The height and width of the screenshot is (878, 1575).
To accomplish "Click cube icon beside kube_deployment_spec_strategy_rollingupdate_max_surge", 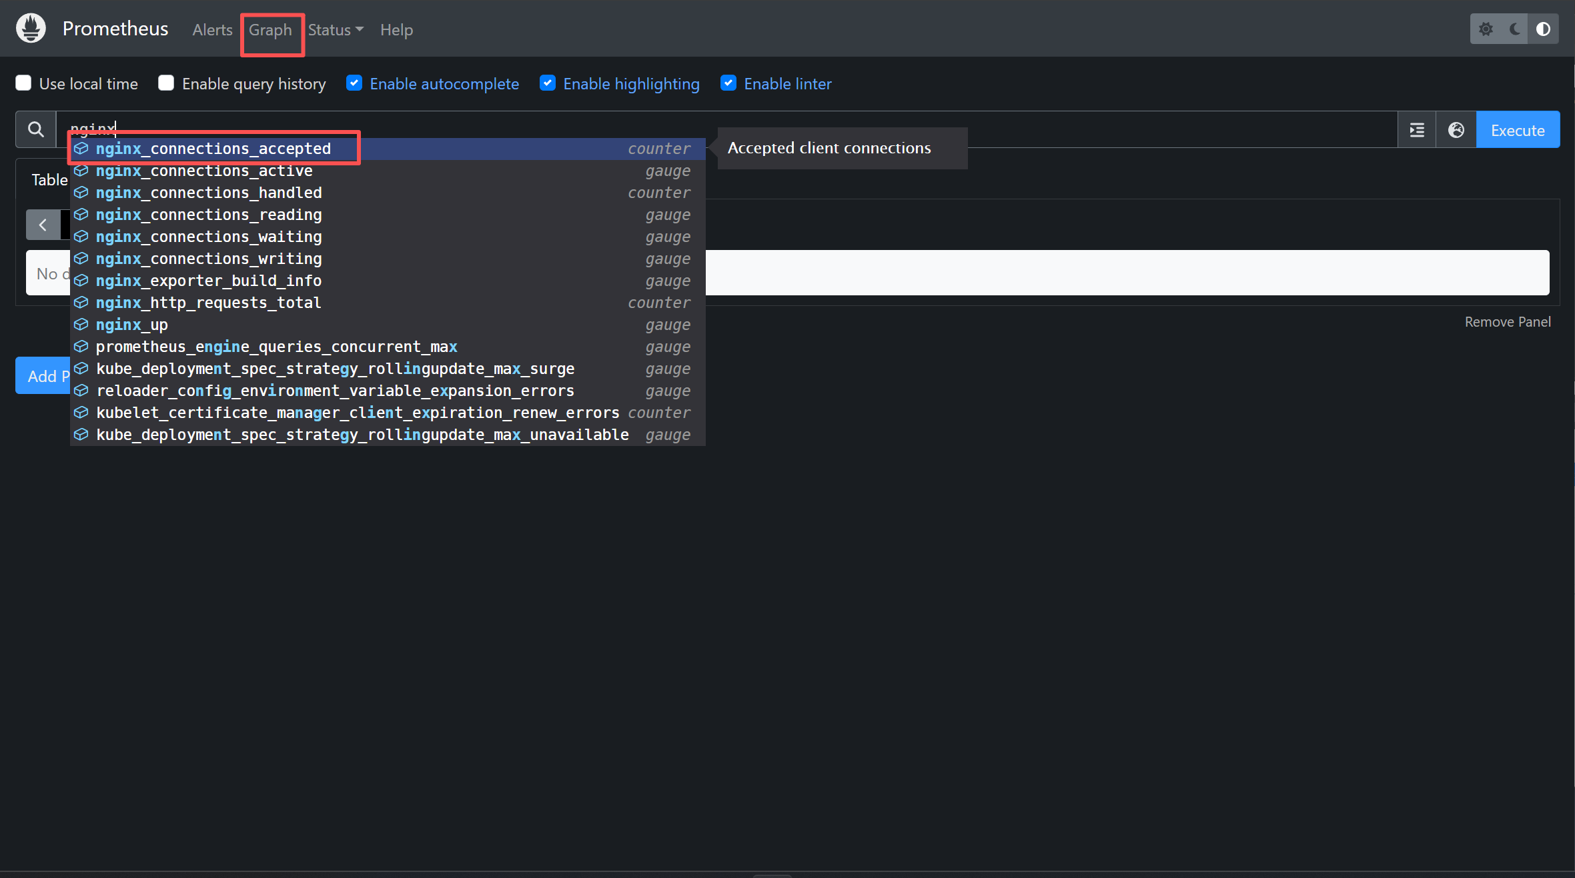I will point(81,369).
